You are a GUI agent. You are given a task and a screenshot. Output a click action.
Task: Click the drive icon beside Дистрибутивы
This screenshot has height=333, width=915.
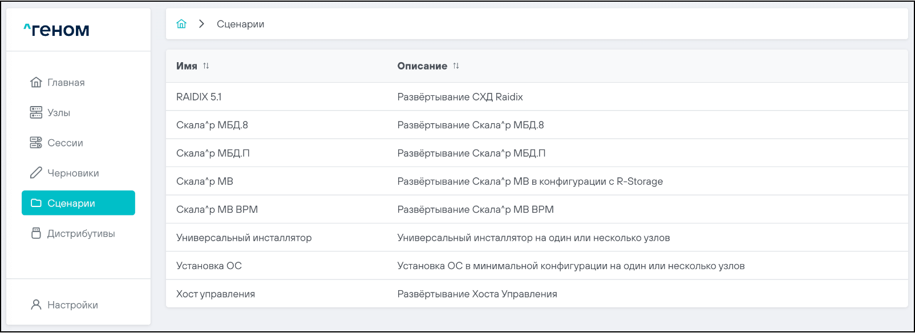36,233
